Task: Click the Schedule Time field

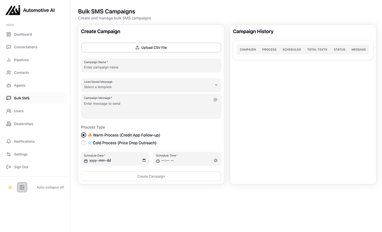Action: [x=187, y=159]
